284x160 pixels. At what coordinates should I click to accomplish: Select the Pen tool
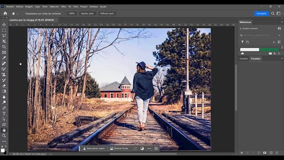pos(4,108)
